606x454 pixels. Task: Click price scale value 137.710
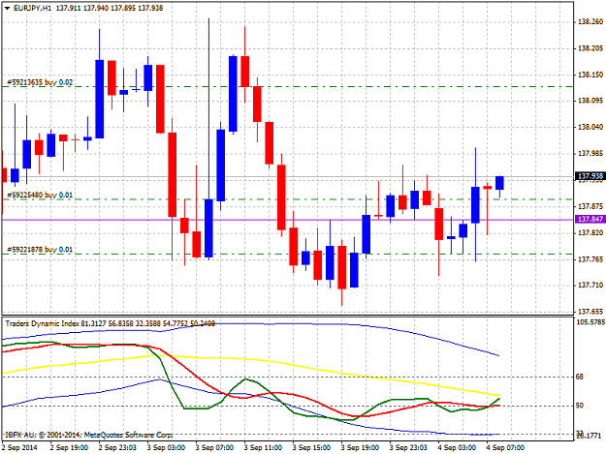coord(590,285)
